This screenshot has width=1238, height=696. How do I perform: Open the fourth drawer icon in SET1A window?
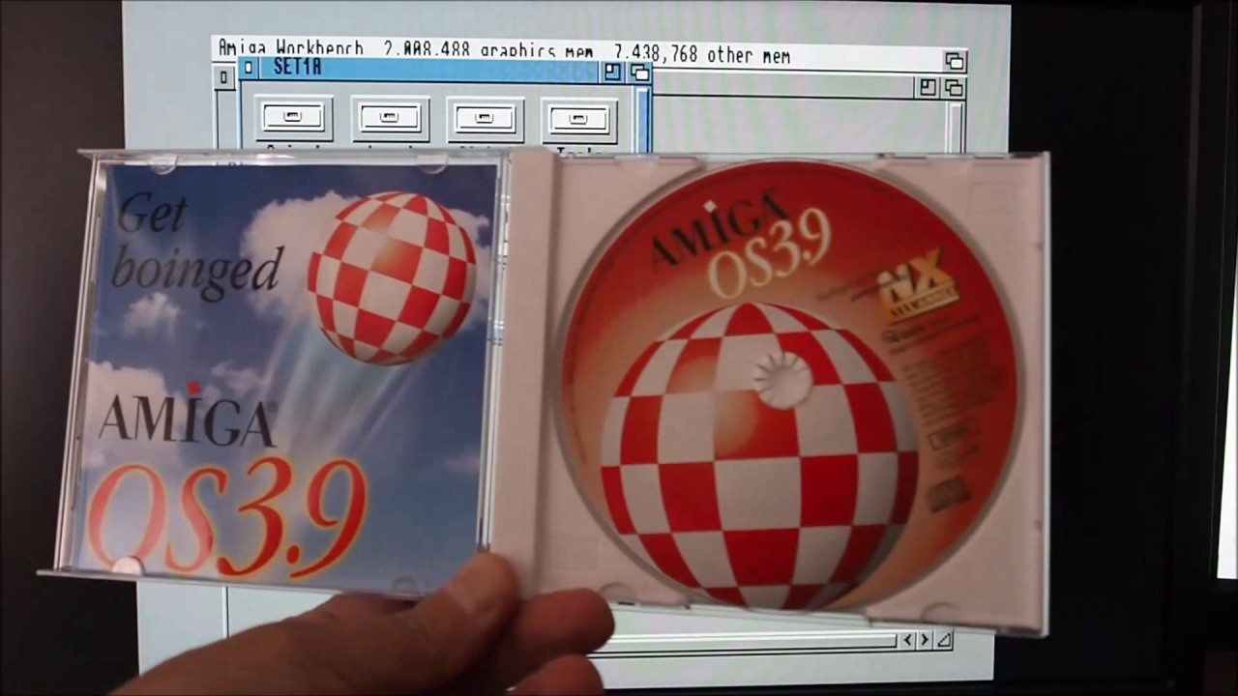click(x=578, y=119)
